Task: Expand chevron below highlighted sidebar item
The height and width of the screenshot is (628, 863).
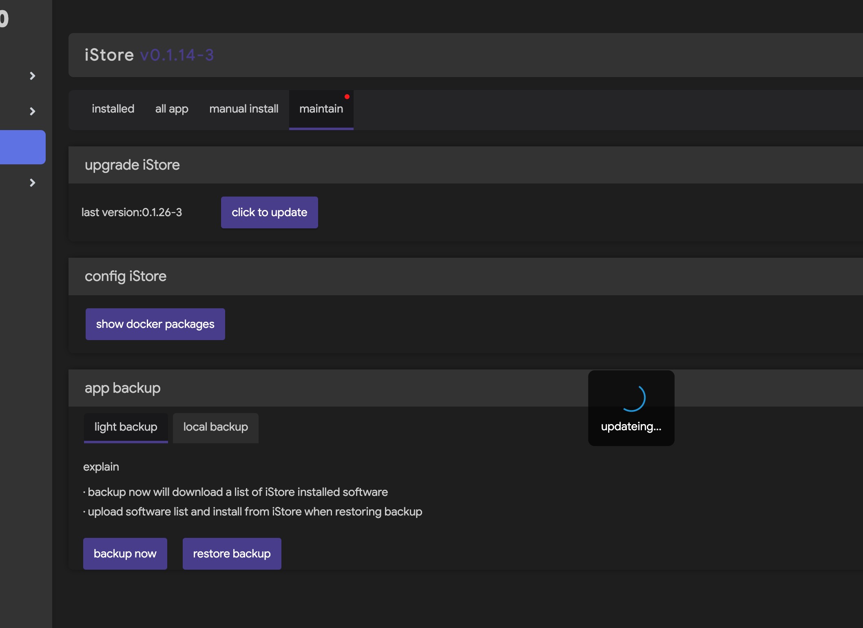Action: click(x=33, y=183)
